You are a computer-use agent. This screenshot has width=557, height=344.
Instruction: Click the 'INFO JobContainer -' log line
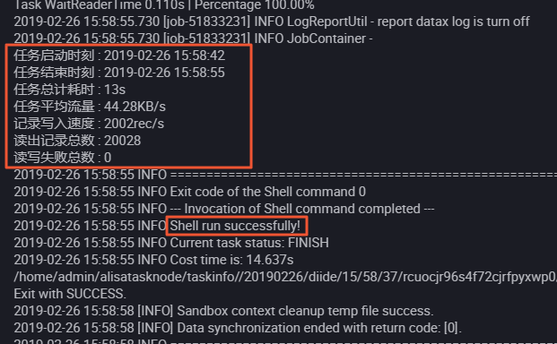pyautogui.click(x=193, y=39)
